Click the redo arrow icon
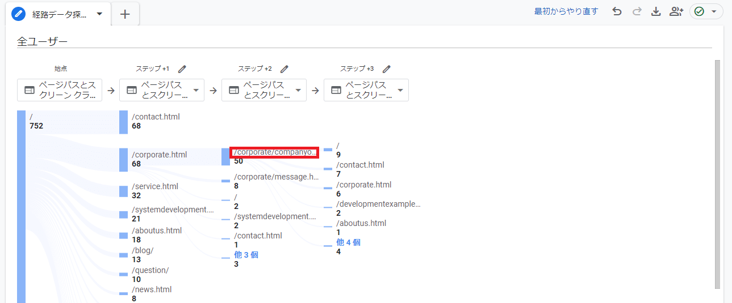The image size is (732, 303). [637, 11]
